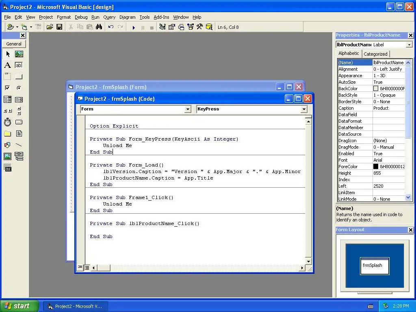The width and height of the screenshot is (416, 312).
Task: Click the Undo toolbar icon
Action: click(x=111, y=27)
